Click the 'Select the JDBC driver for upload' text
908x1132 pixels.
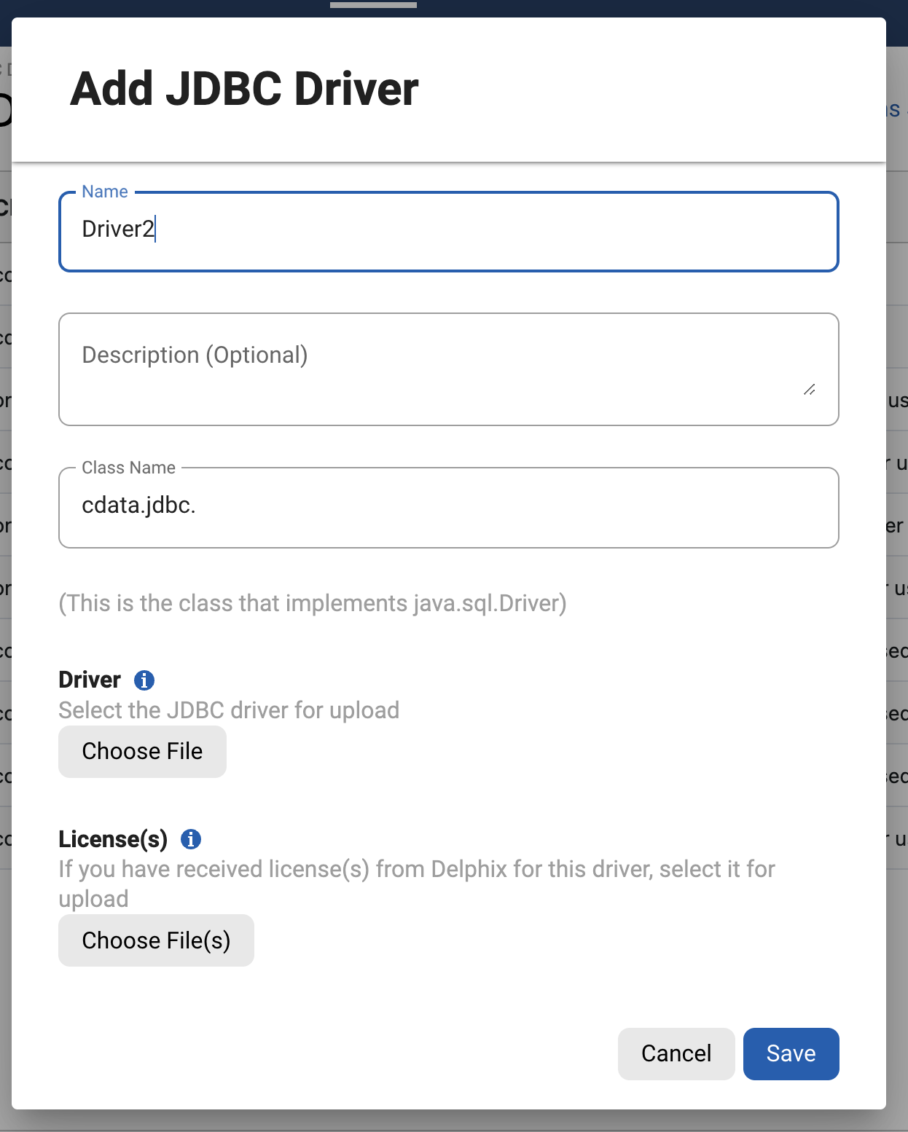tap(229, 710)
